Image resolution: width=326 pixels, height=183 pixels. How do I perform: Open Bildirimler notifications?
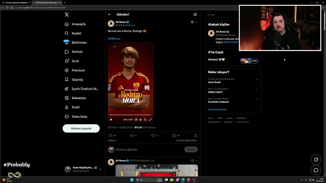[x=76, y=43]
